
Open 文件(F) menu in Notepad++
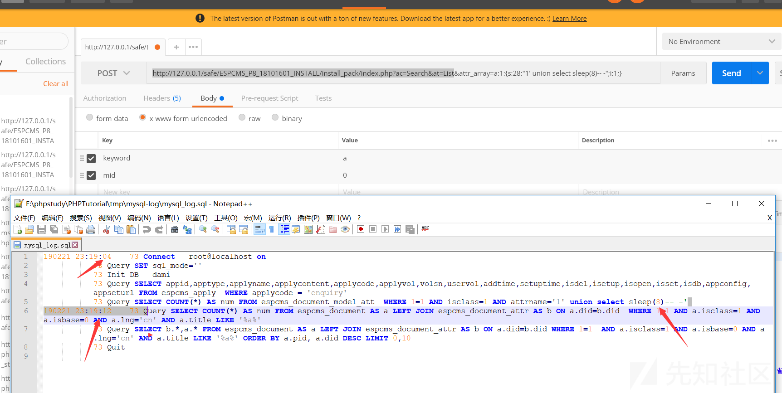click(x=24, y=218)
